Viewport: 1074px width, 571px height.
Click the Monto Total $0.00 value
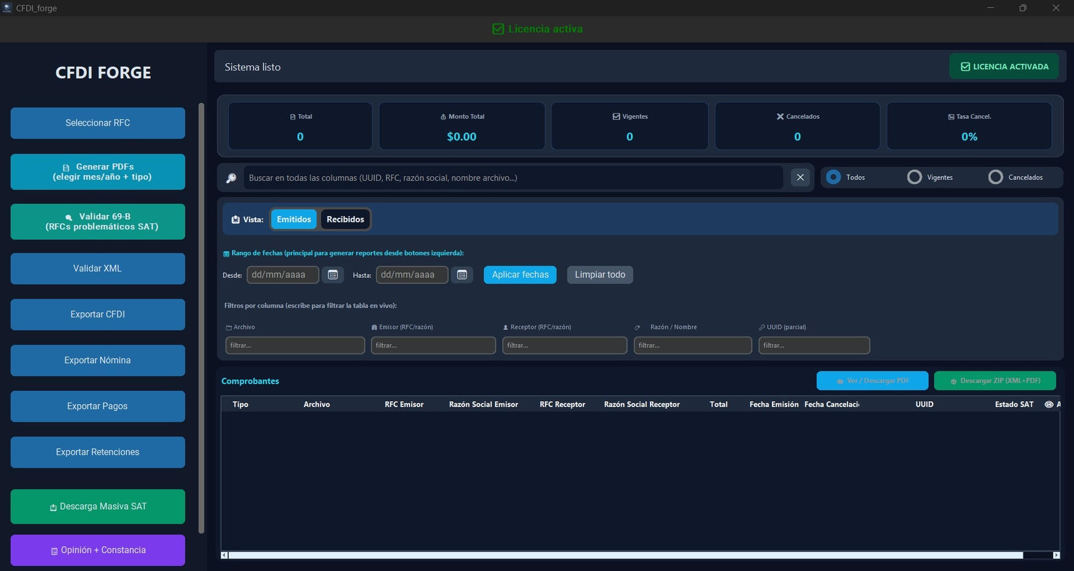[462, 137]
